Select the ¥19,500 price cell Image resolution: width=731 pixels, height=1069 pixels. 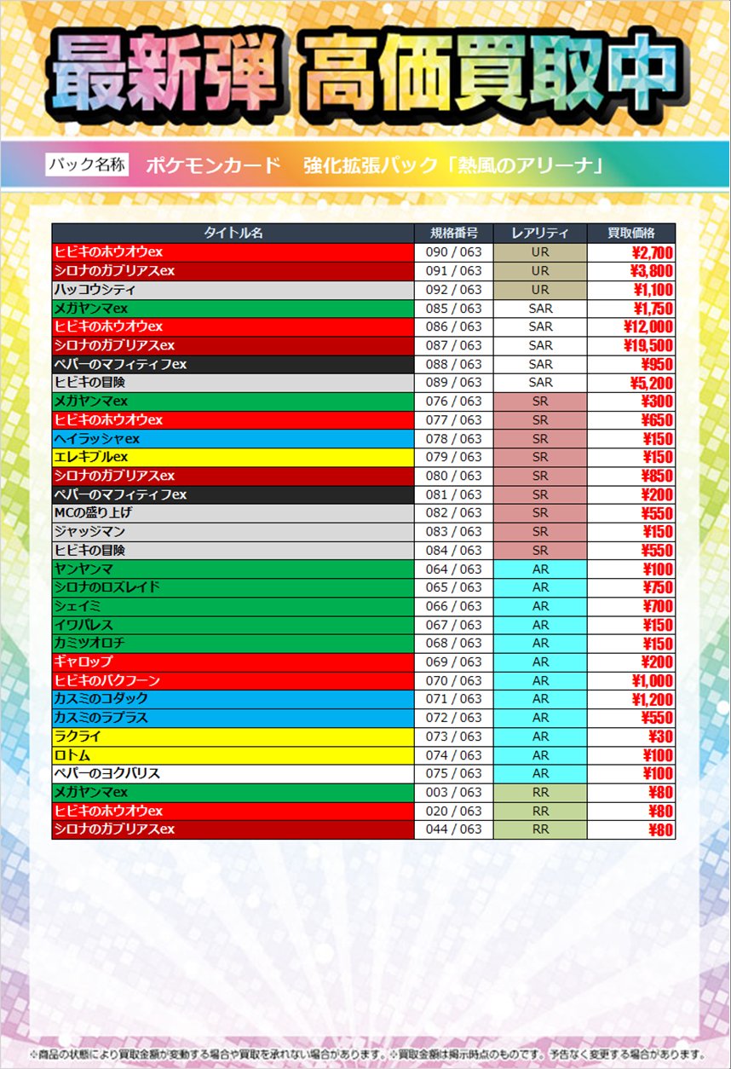[631, 345]
